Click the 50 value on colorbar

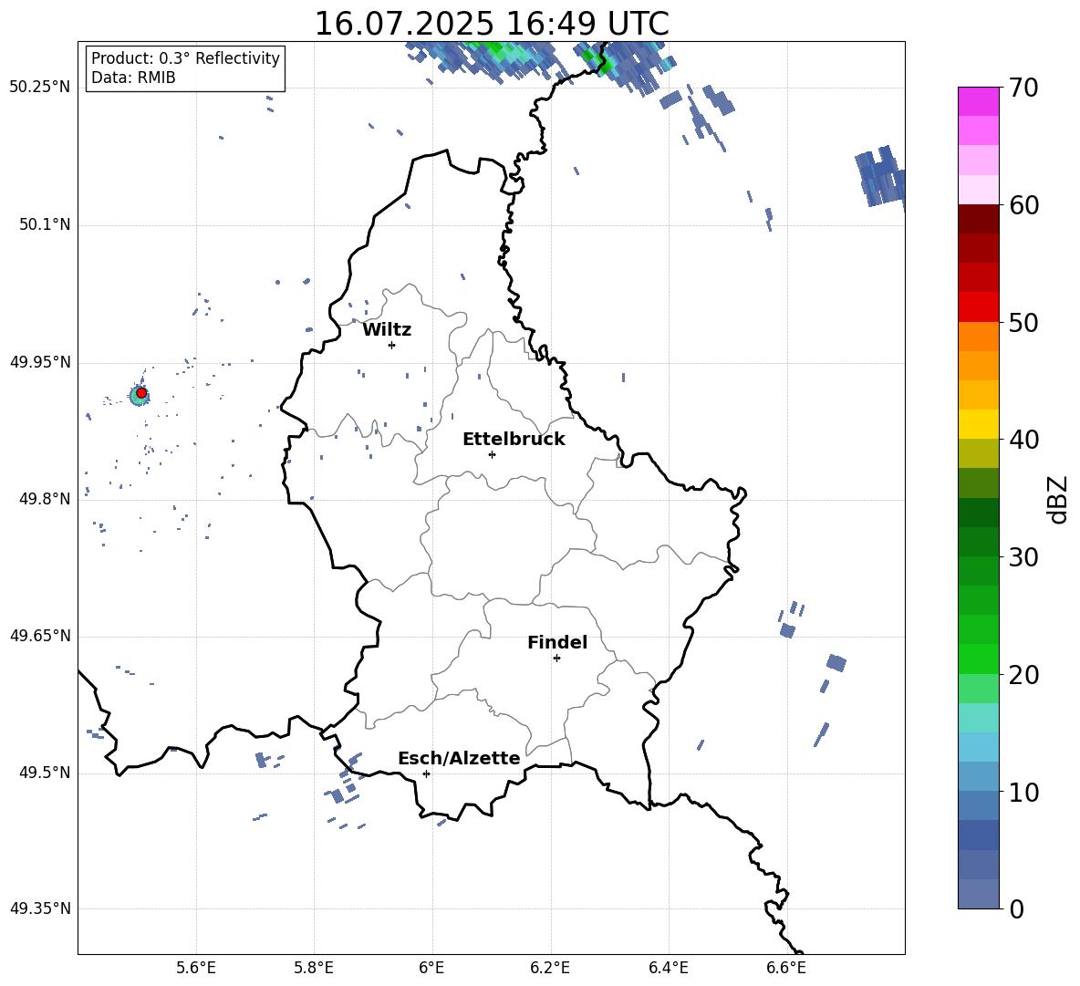[1023, 322]
